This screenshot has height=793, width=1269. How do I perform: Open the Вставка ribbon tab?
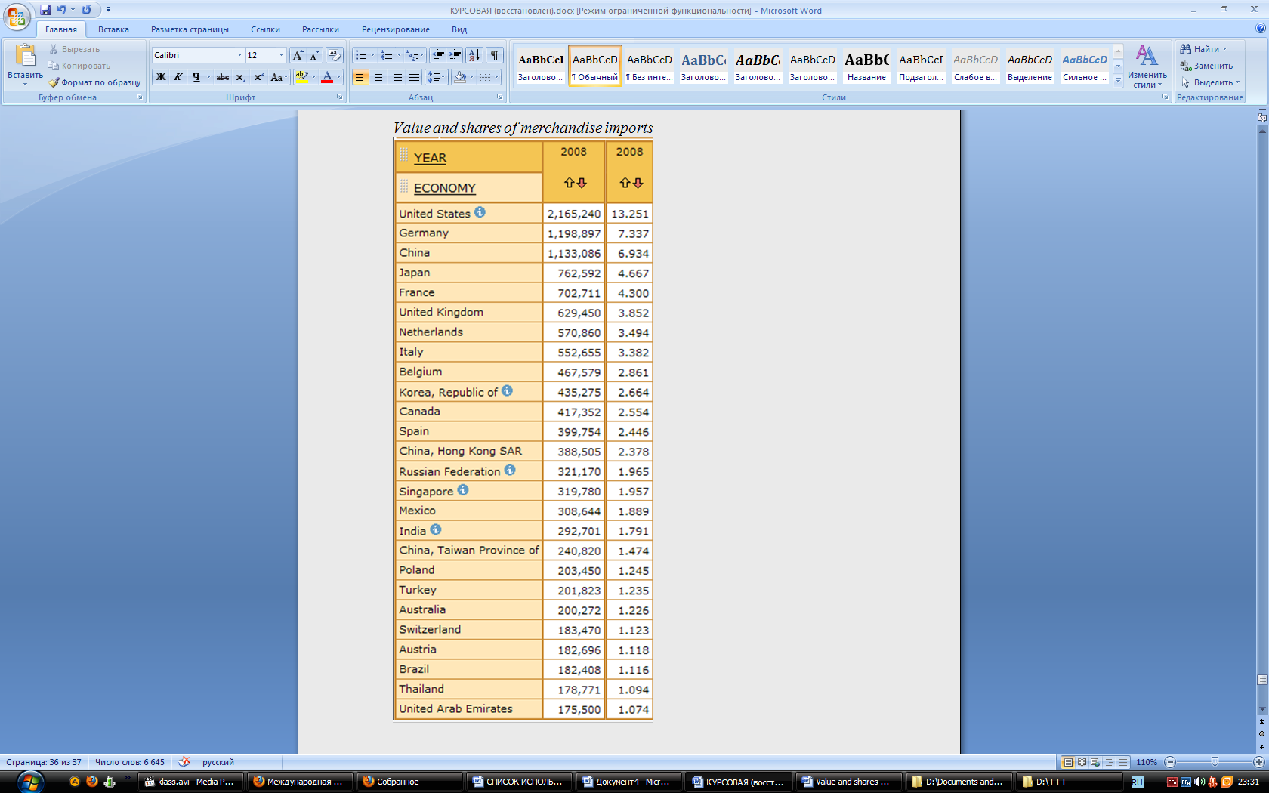coord(113,29)
